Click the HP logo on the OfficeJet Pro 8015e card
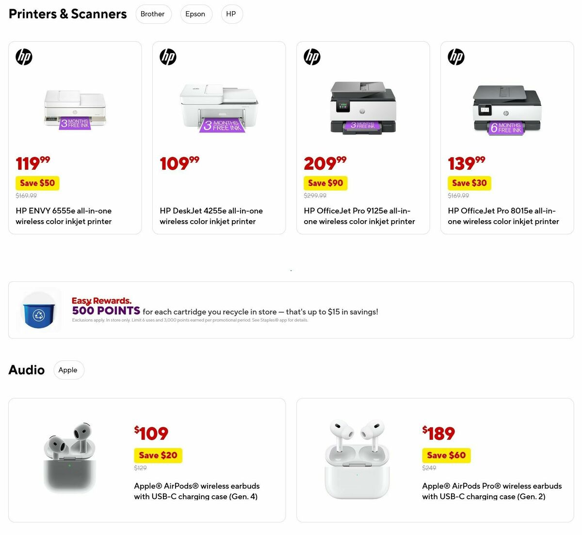This screenshot has height=535, width=582. [456, 57]
